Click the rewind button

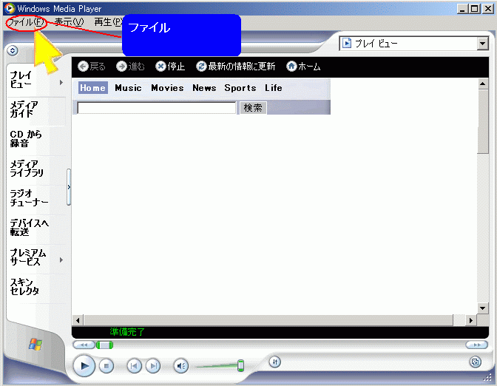coord(84,345)
